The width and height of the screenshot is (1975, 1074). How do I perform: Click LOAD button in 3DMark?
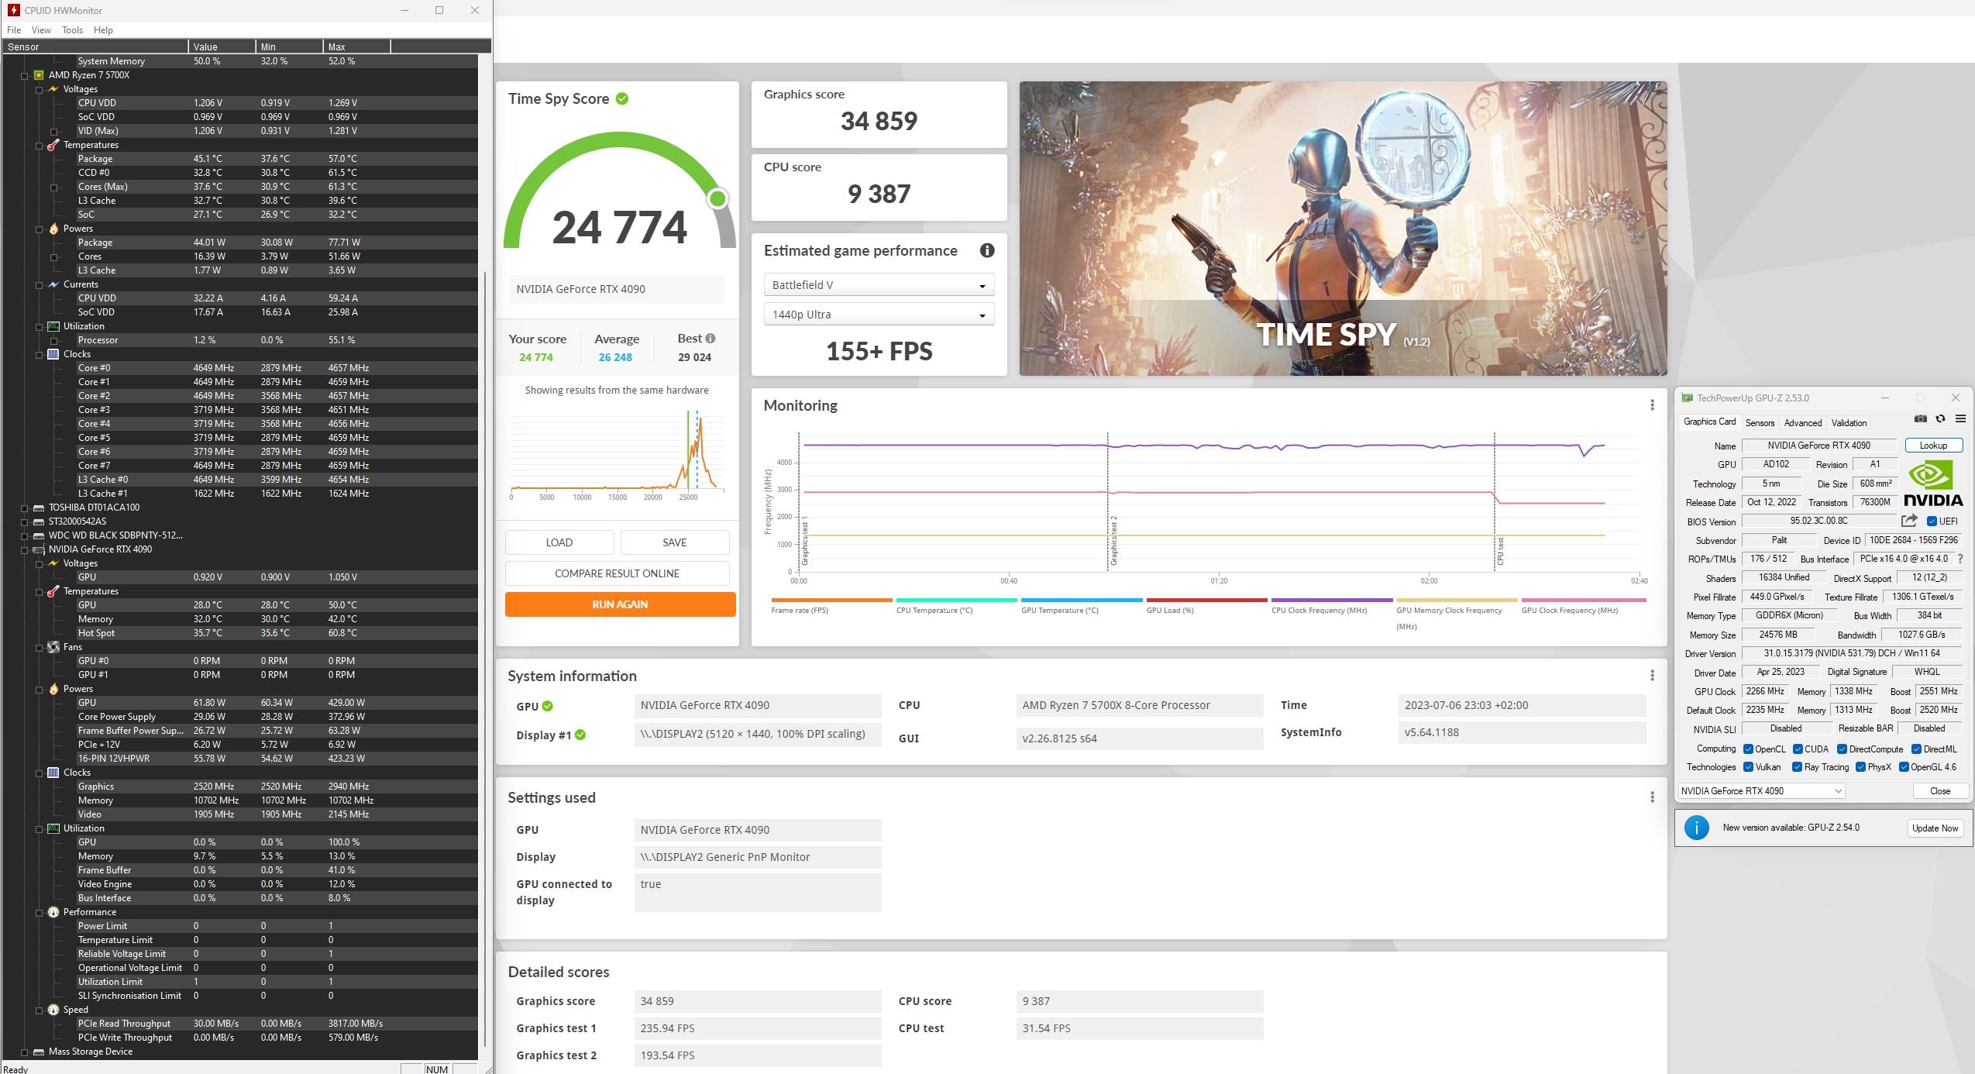click(559, 542)
